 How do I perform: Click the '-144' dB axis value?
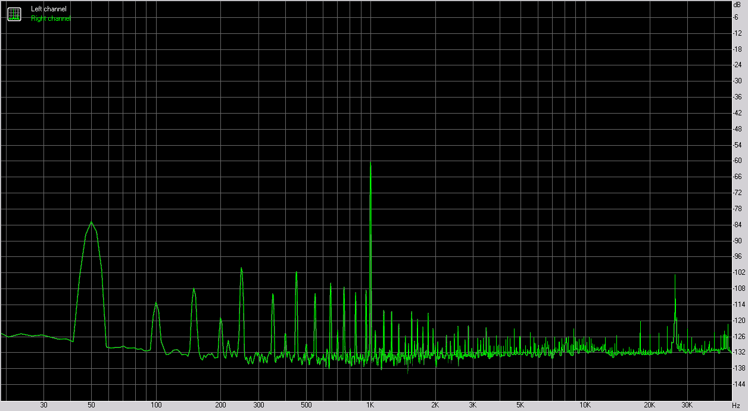[738, 384]
